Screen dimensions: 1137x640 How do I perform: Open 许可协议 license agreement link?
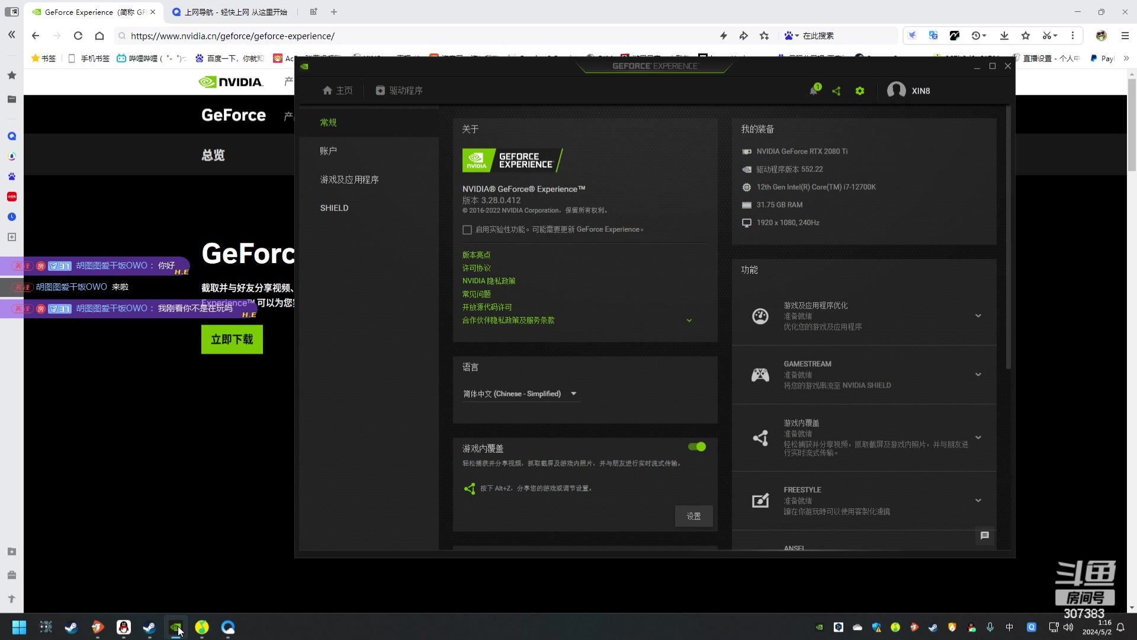pyautogui.click(x=476, y=268)
